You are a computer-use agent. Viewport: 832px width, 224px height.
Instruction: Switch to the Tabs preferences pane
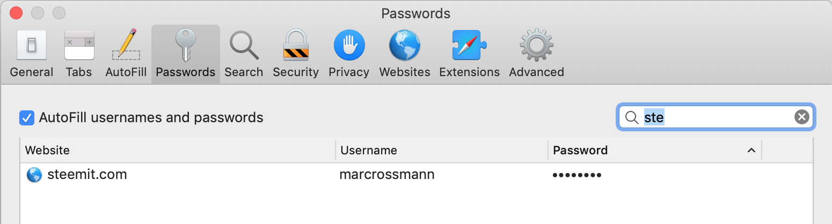79,54
